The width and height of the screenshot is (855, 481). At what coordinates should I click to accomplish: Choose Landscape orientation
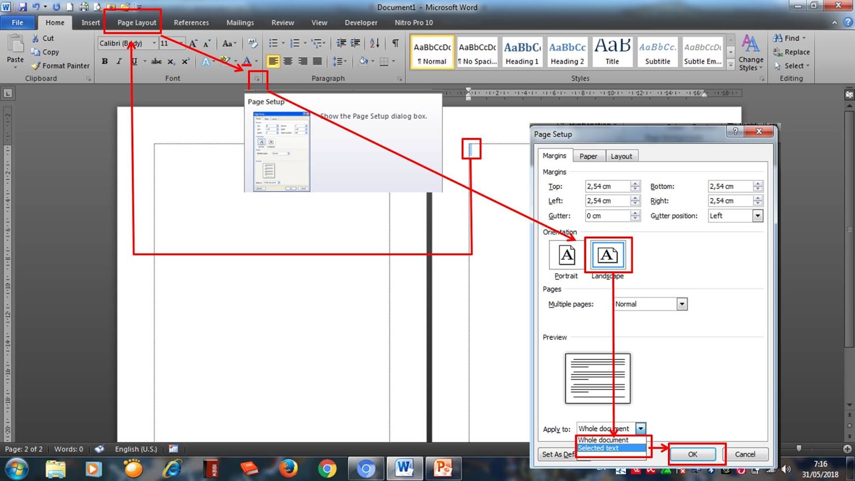[607, 260]
